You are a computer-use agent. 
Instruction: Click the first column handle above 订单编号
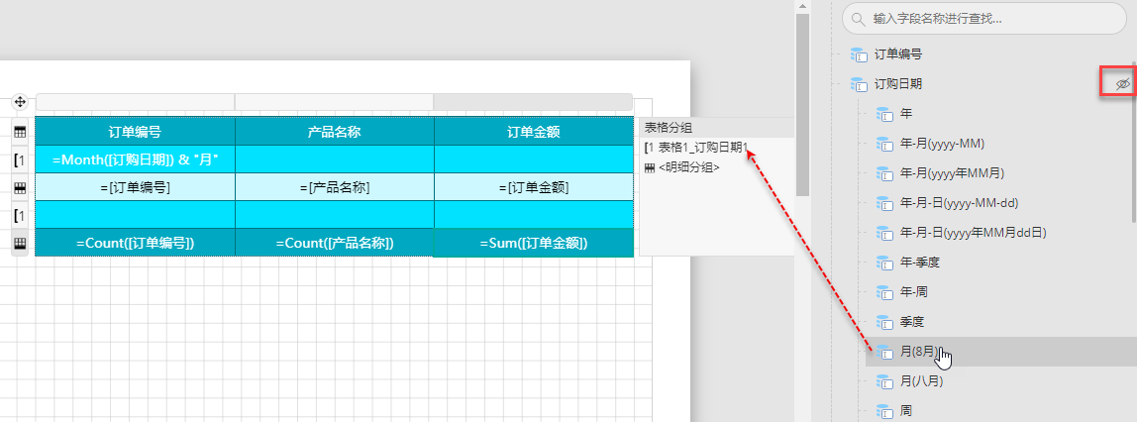tap(135, 102)
